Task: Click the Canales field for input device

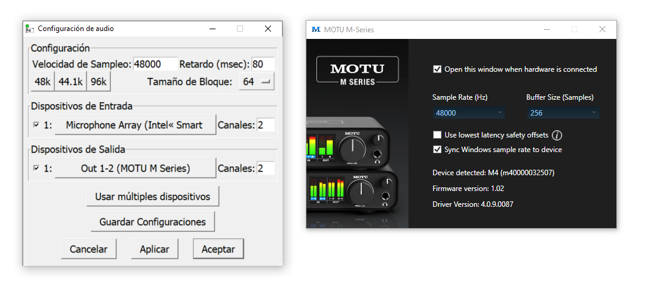Action: click(266, 125)
